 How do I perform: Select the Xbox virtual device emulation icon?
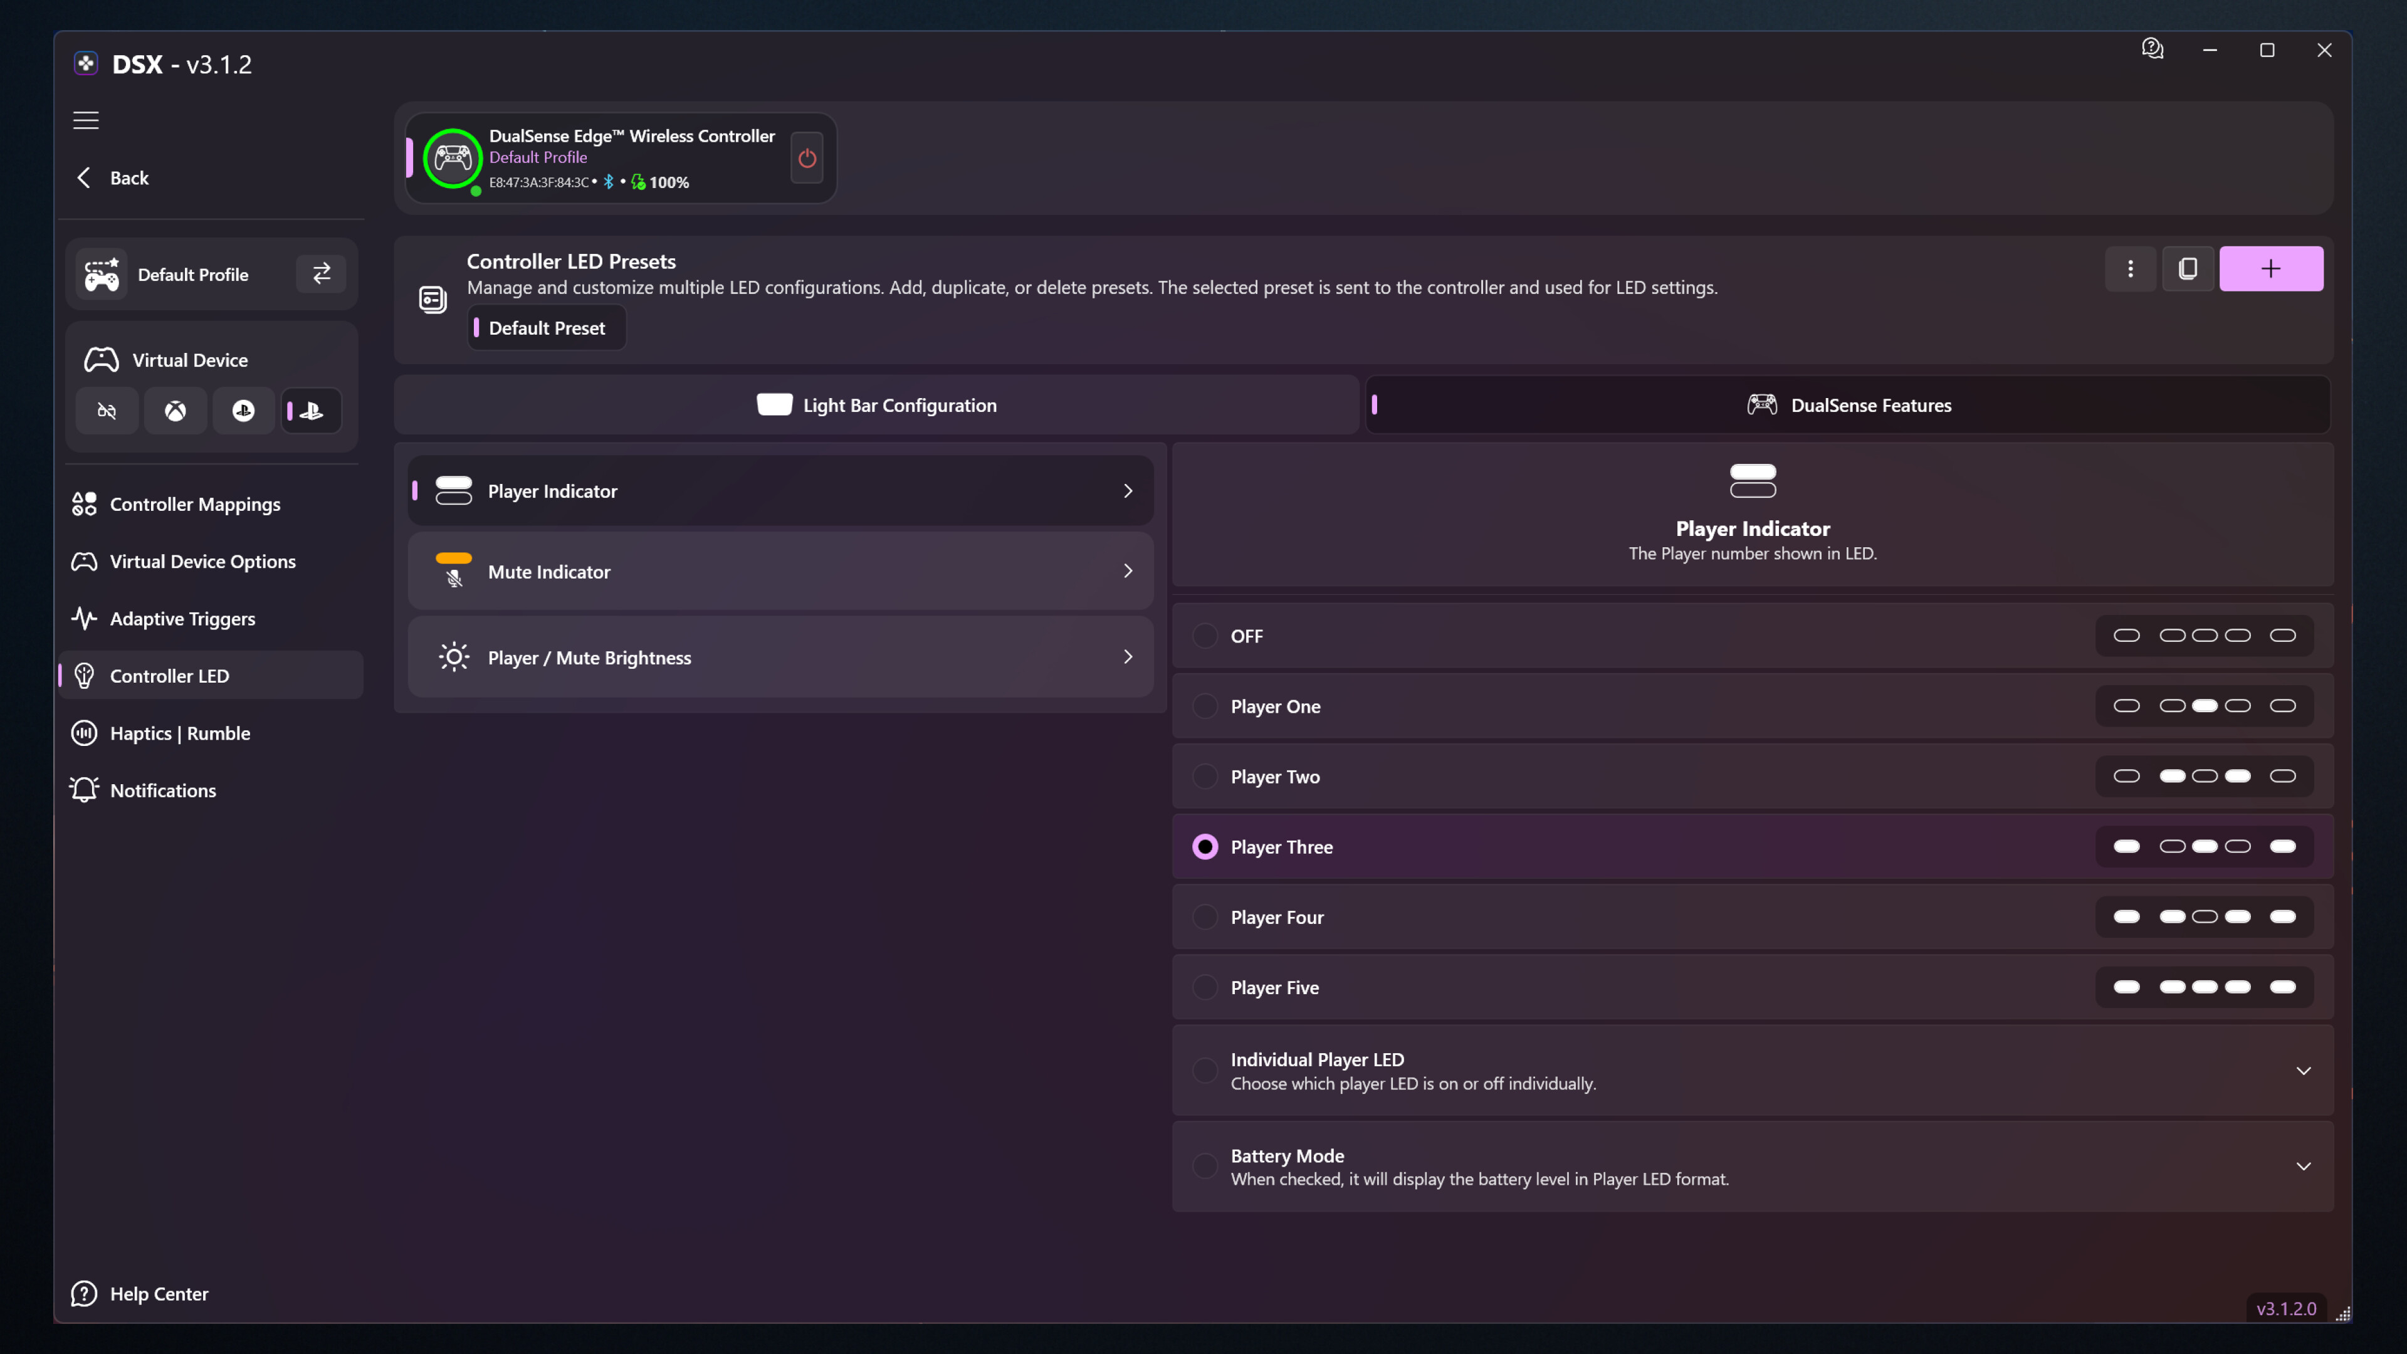point(176,410)
